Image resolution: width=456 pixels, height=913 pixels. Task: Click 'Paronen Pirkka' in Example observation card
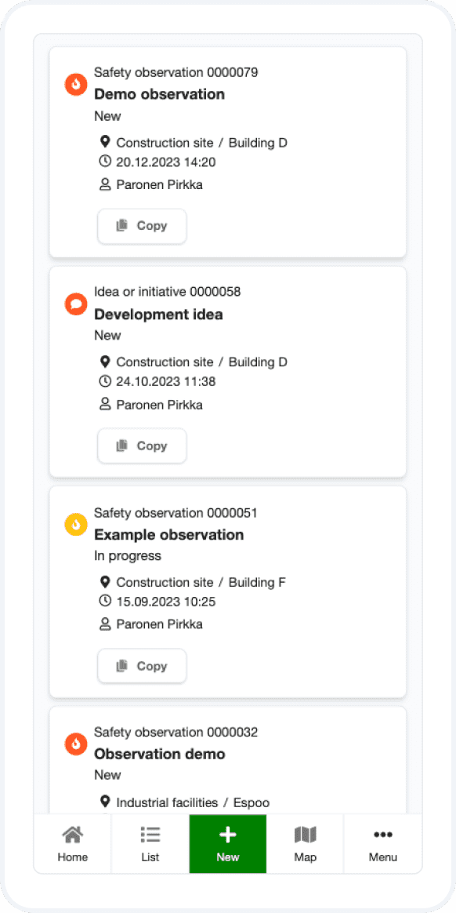point(159,624)
